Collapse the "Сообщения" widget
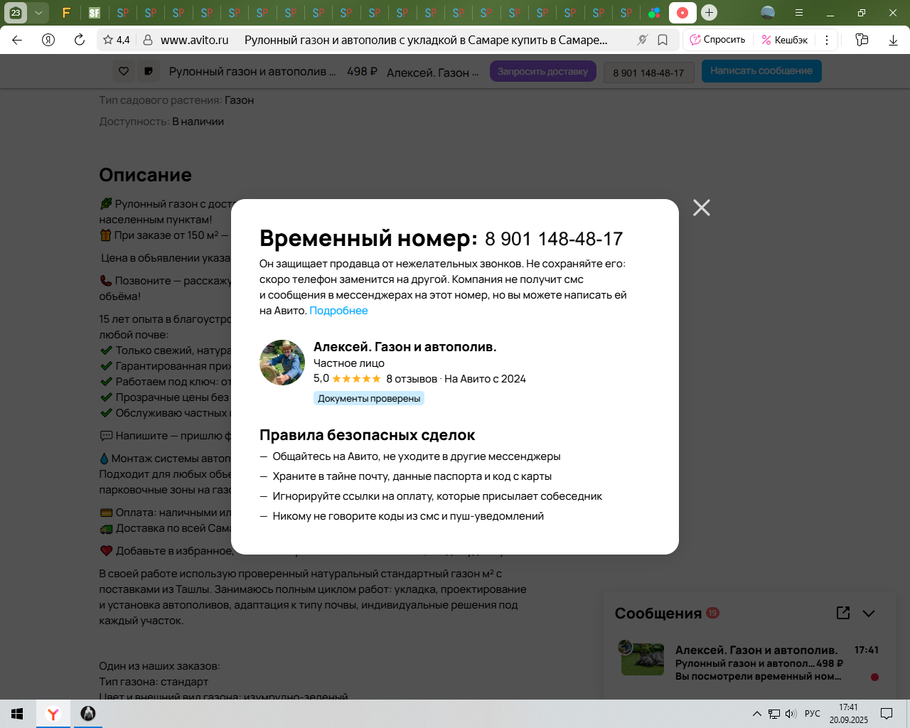This screenshot has width=910, height=728. 869,614
